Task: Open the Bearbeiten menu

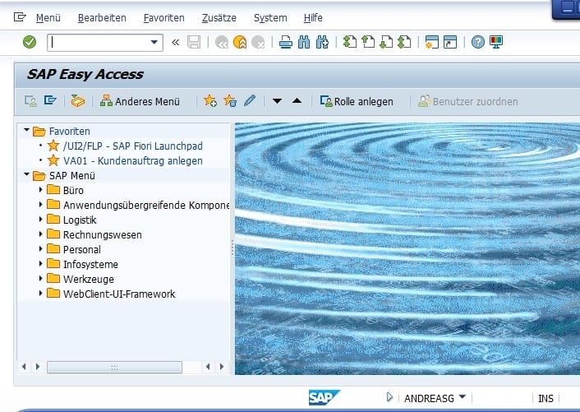Action: 102,18
